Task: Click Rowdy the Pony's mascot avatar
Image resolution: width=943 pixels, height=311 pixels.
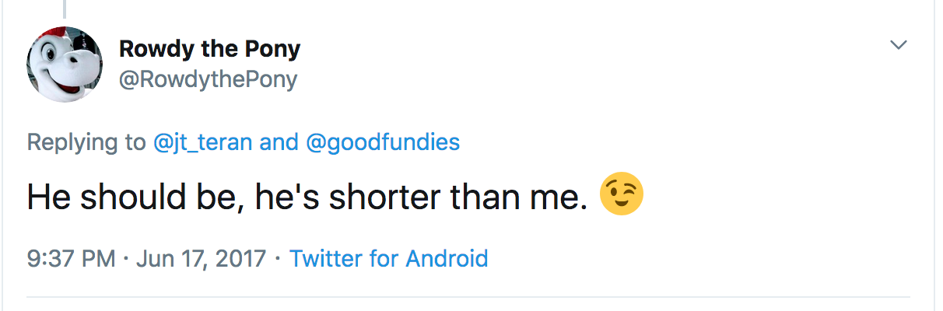Action: (65, 64)
